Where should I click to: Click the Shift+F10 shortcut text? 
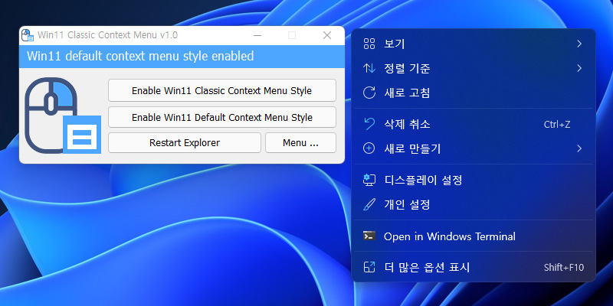tap(564, 268)
